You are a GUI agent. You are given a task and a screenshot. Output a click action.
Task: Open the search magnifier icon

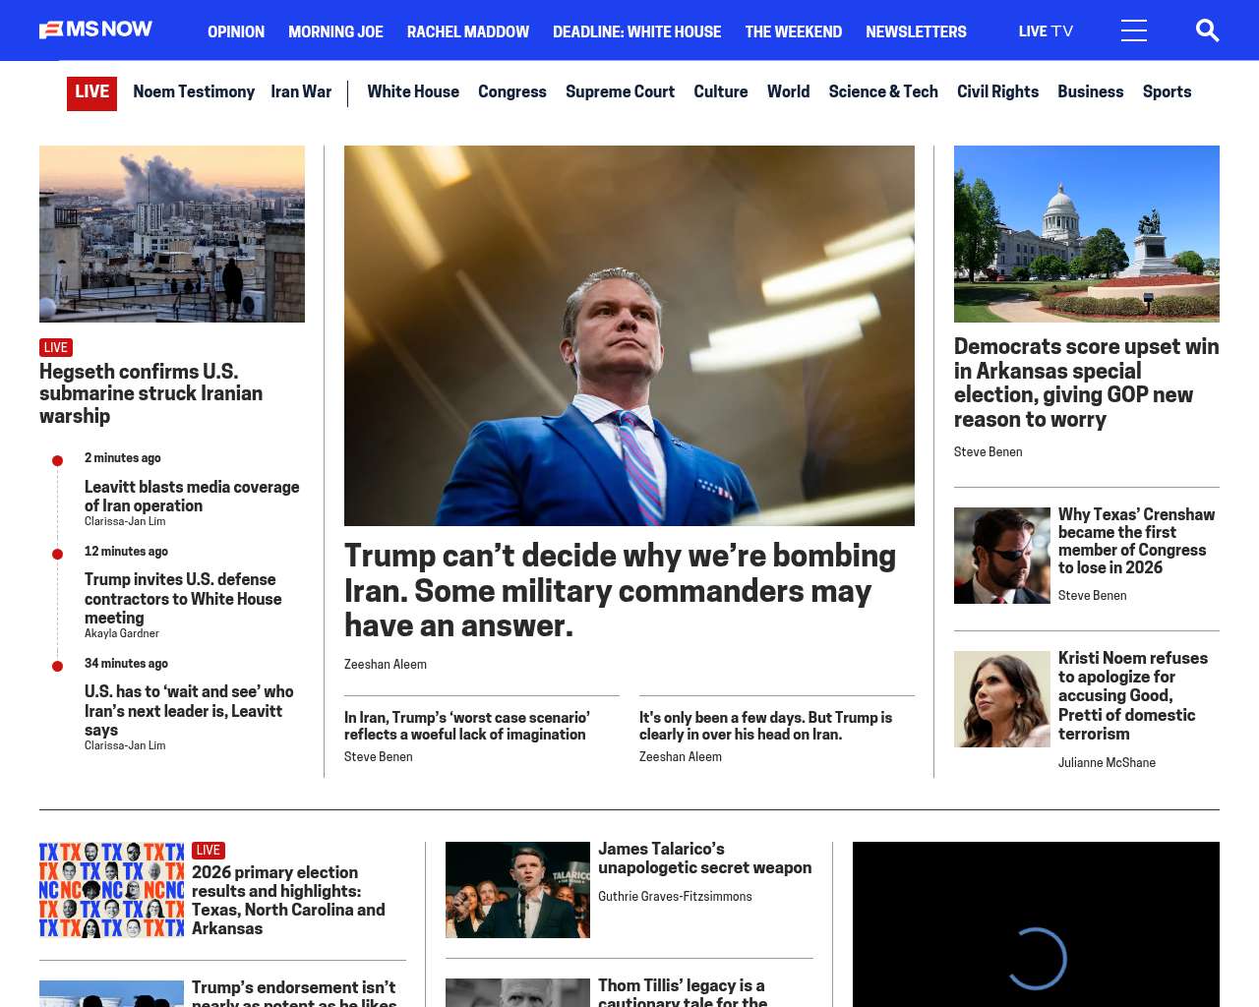tap(1207, 30)
